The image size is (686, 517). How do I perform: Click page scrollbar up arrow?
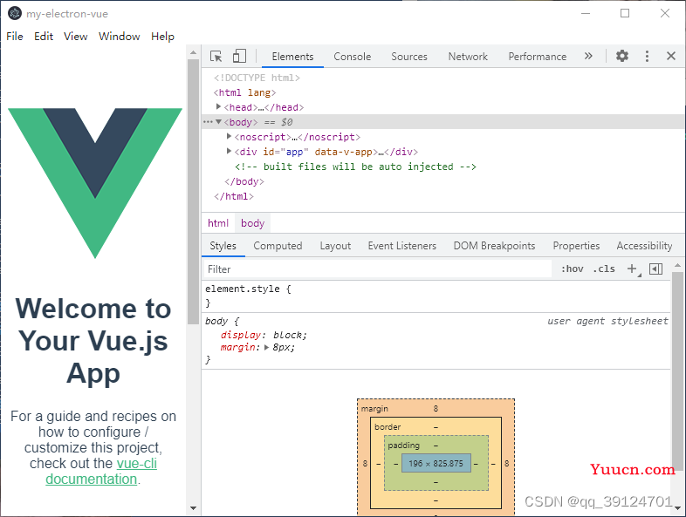coord(194,52)
